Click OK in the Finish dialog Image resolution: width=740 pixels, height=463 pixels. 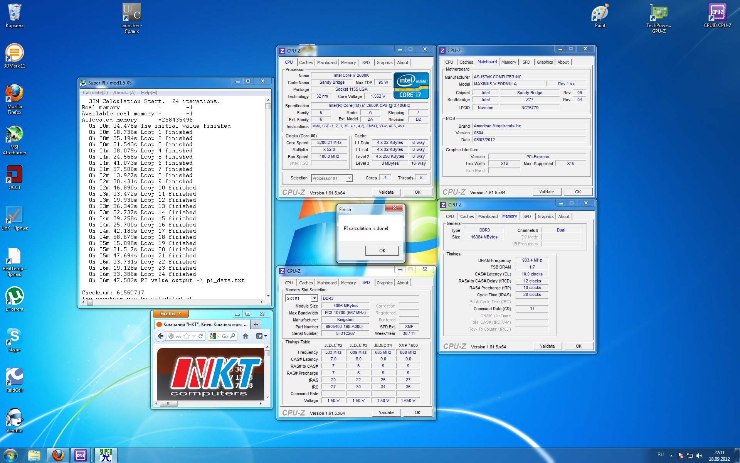(x=382, y=251)
